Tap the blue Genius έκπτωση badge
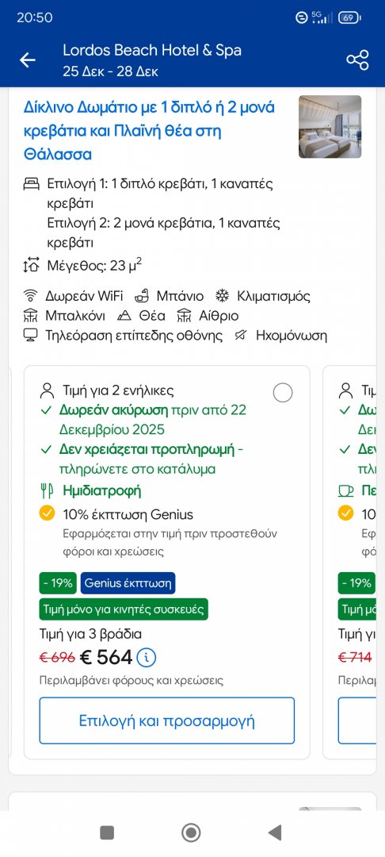This screenshot has height=857, width=385. 128,583
